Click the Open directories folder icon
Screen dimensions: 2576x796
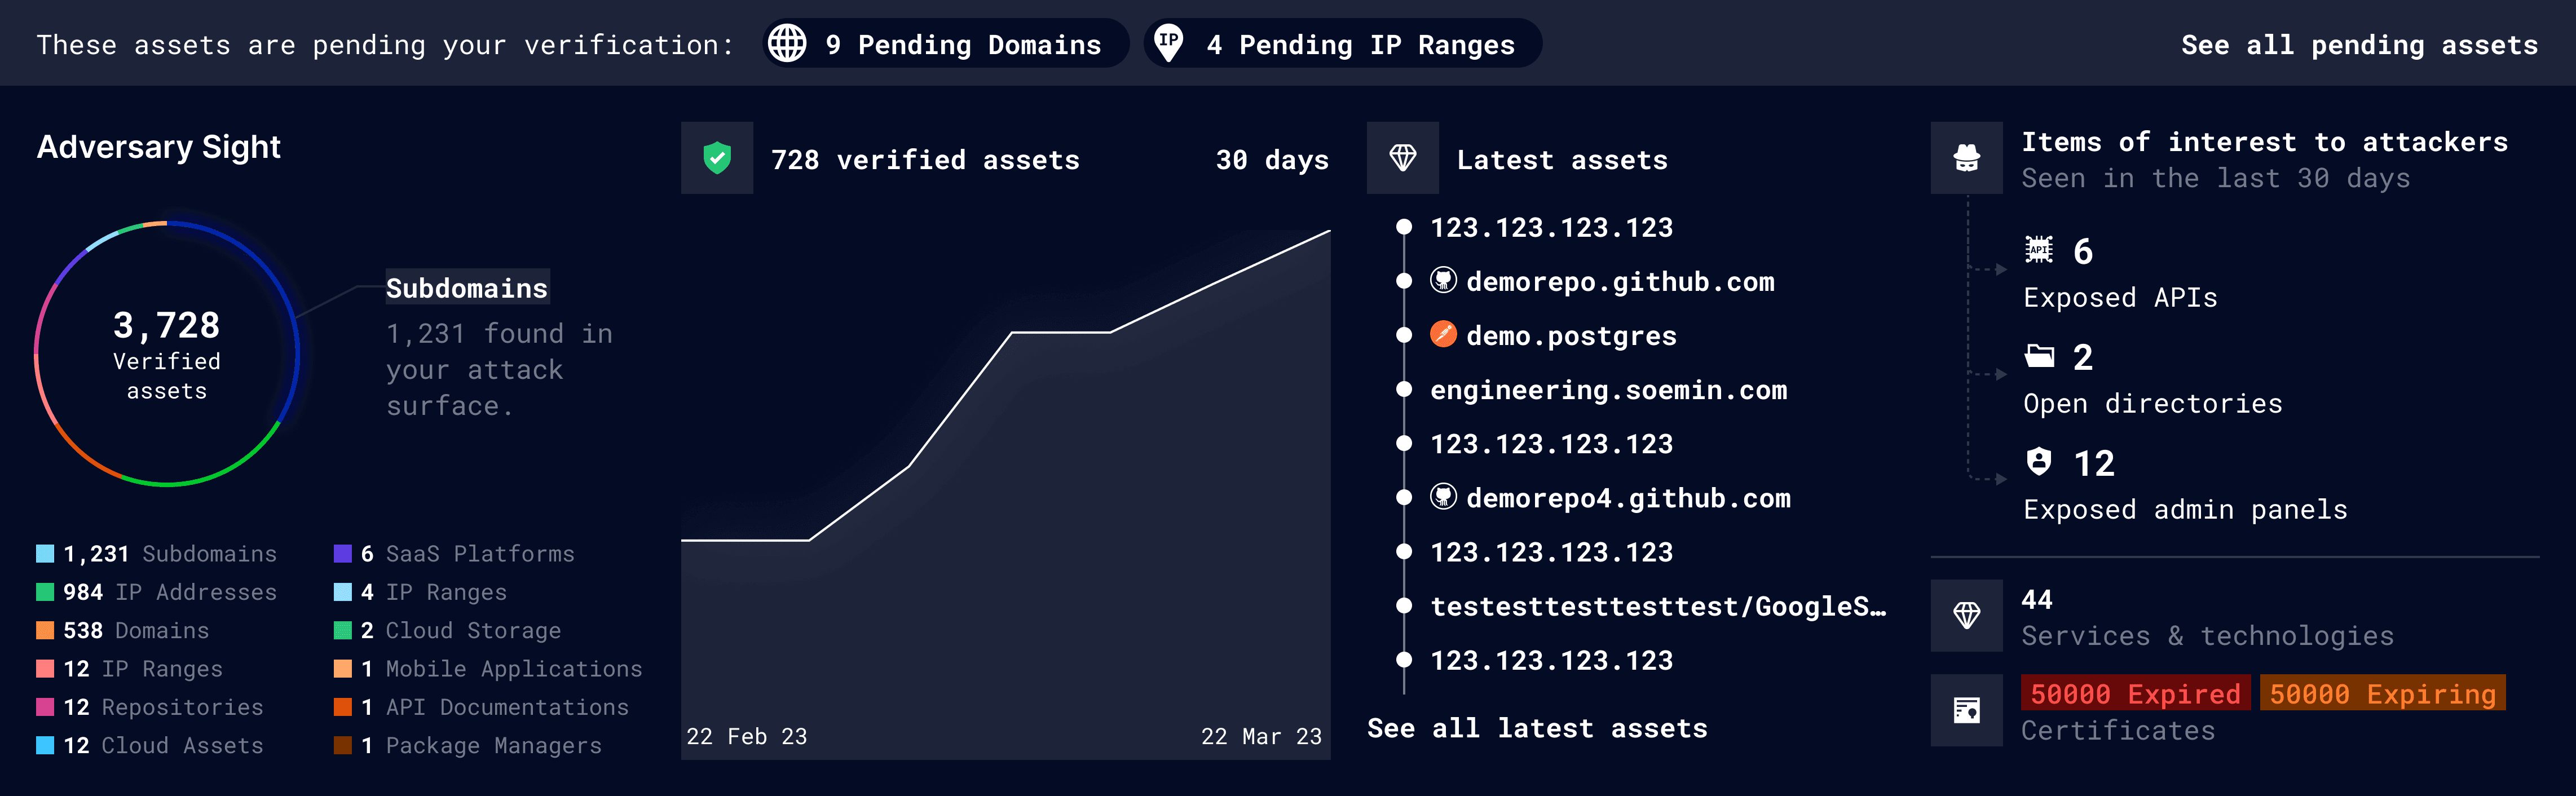pos(2039,356)
